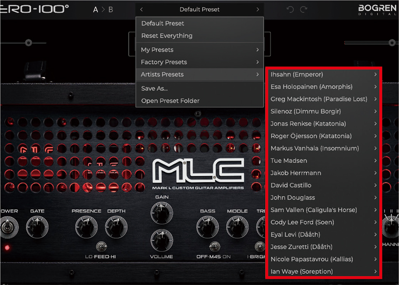The width and height of the screenshot is (399, 285).
Task: Expand Silenoz (Dimmu Borgir) presets
Action: point(323,112)
